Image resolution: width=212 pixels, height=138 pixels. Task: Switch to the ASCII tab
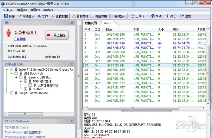point(108,23)
